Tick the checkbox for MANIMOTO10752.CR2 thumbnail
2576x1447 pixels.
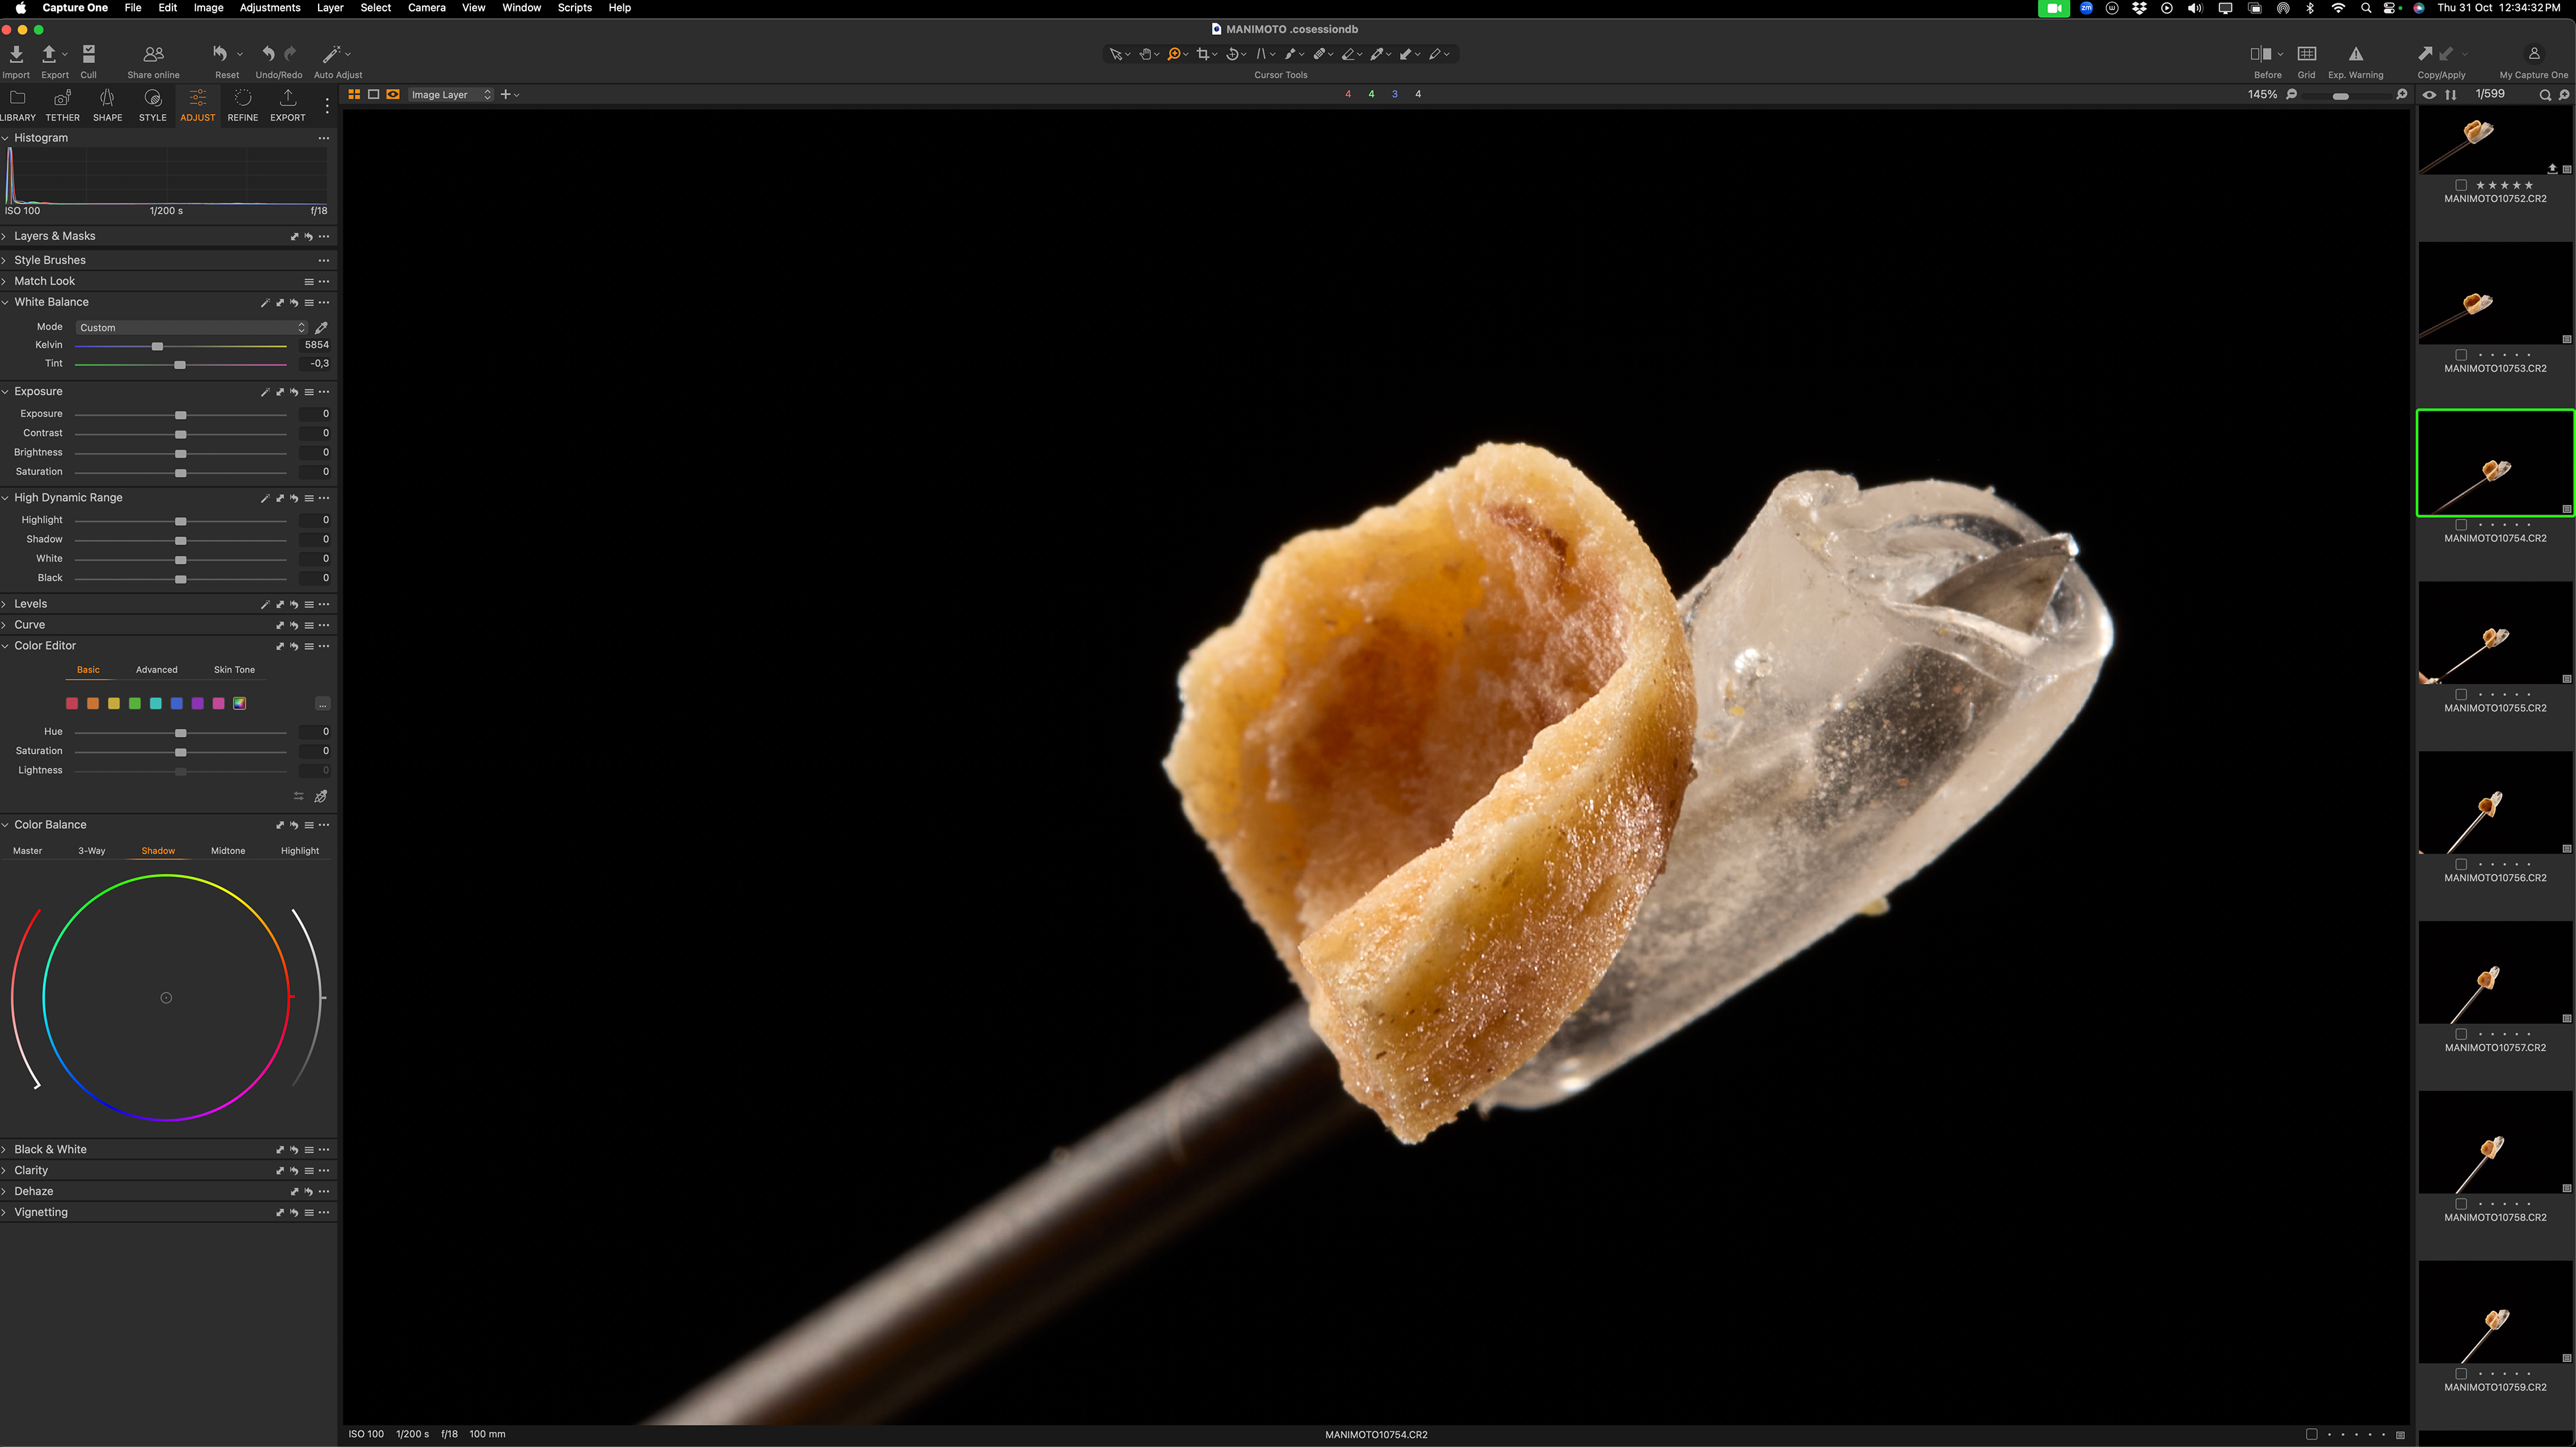pos(2461,185)
